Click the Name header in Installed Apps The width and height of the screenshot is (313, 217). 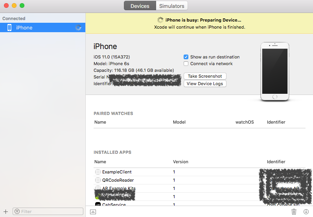(x=100, y=162)
